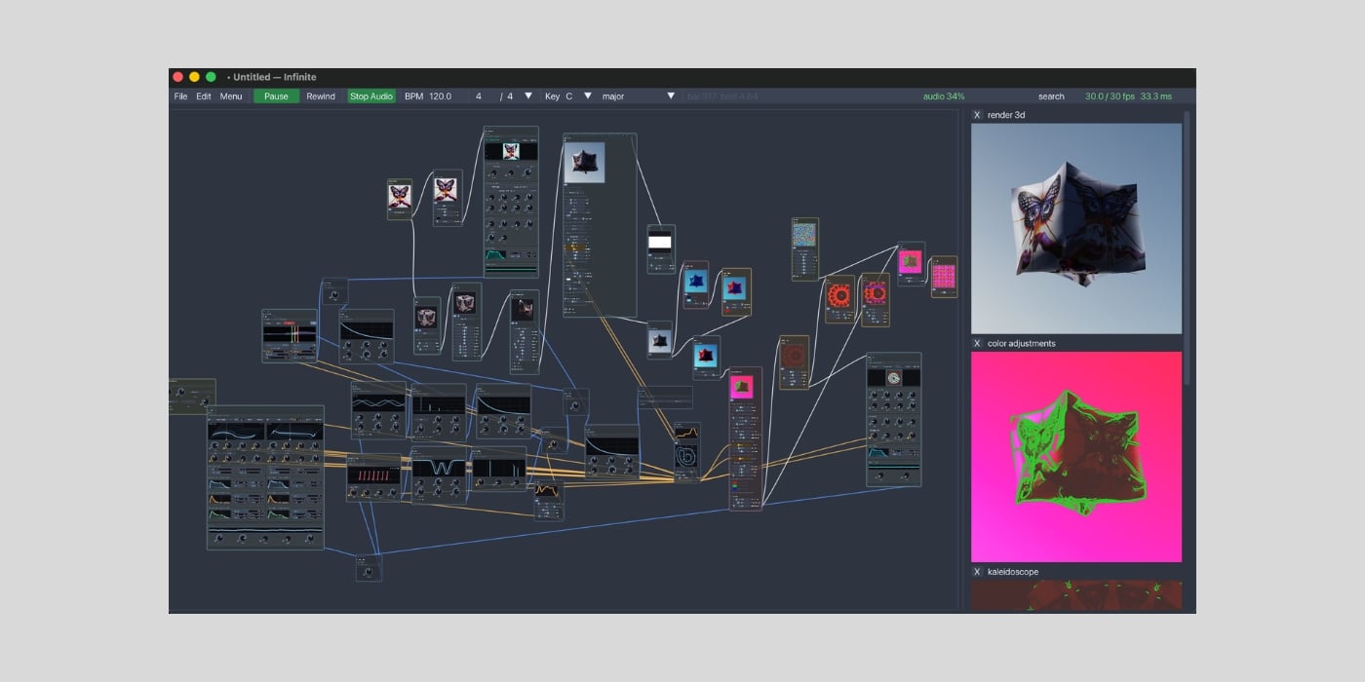Open the Key C dropdown arrow

587,96
